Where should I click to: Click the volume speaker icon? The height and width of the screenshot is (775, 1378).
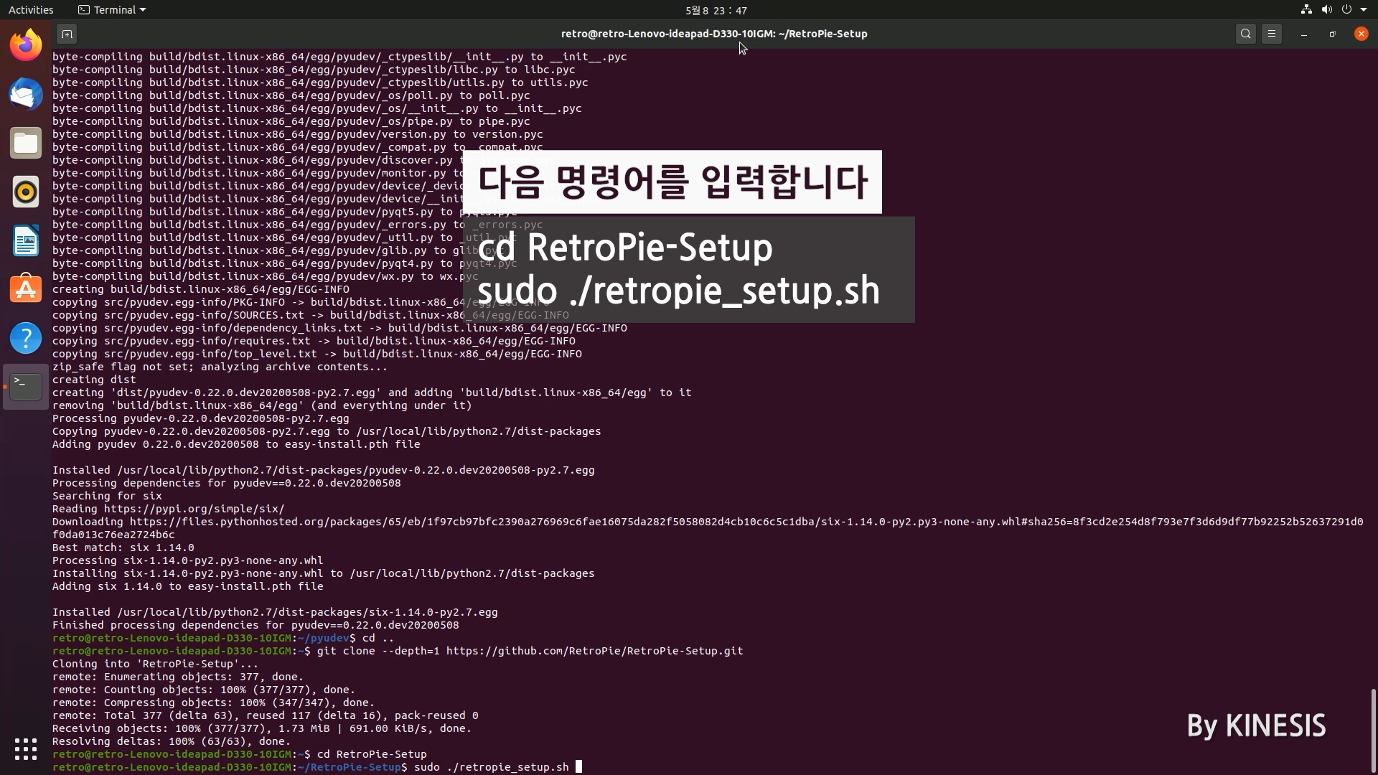[1326, 10]
